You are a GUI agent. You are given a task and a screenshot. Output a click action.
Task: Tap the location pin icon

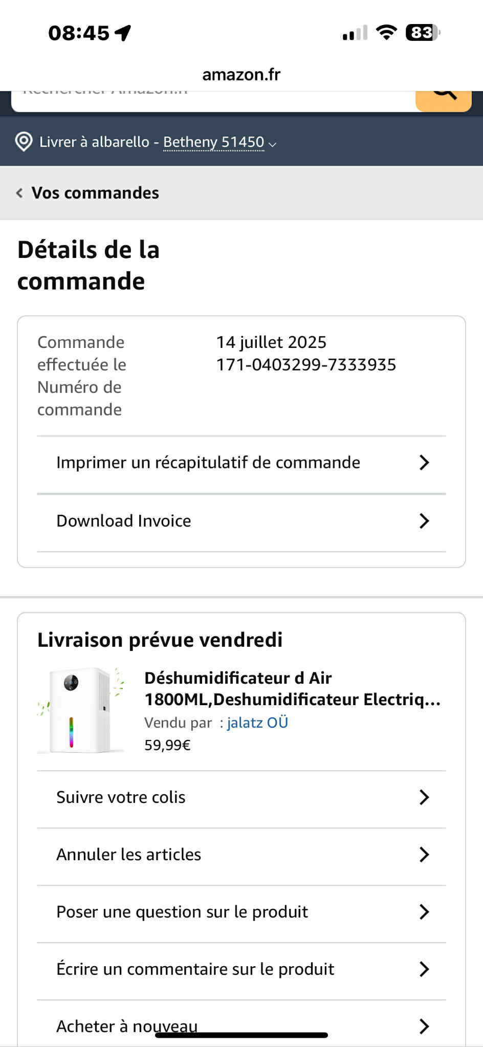pyautogui.click(x=24, y=142)
